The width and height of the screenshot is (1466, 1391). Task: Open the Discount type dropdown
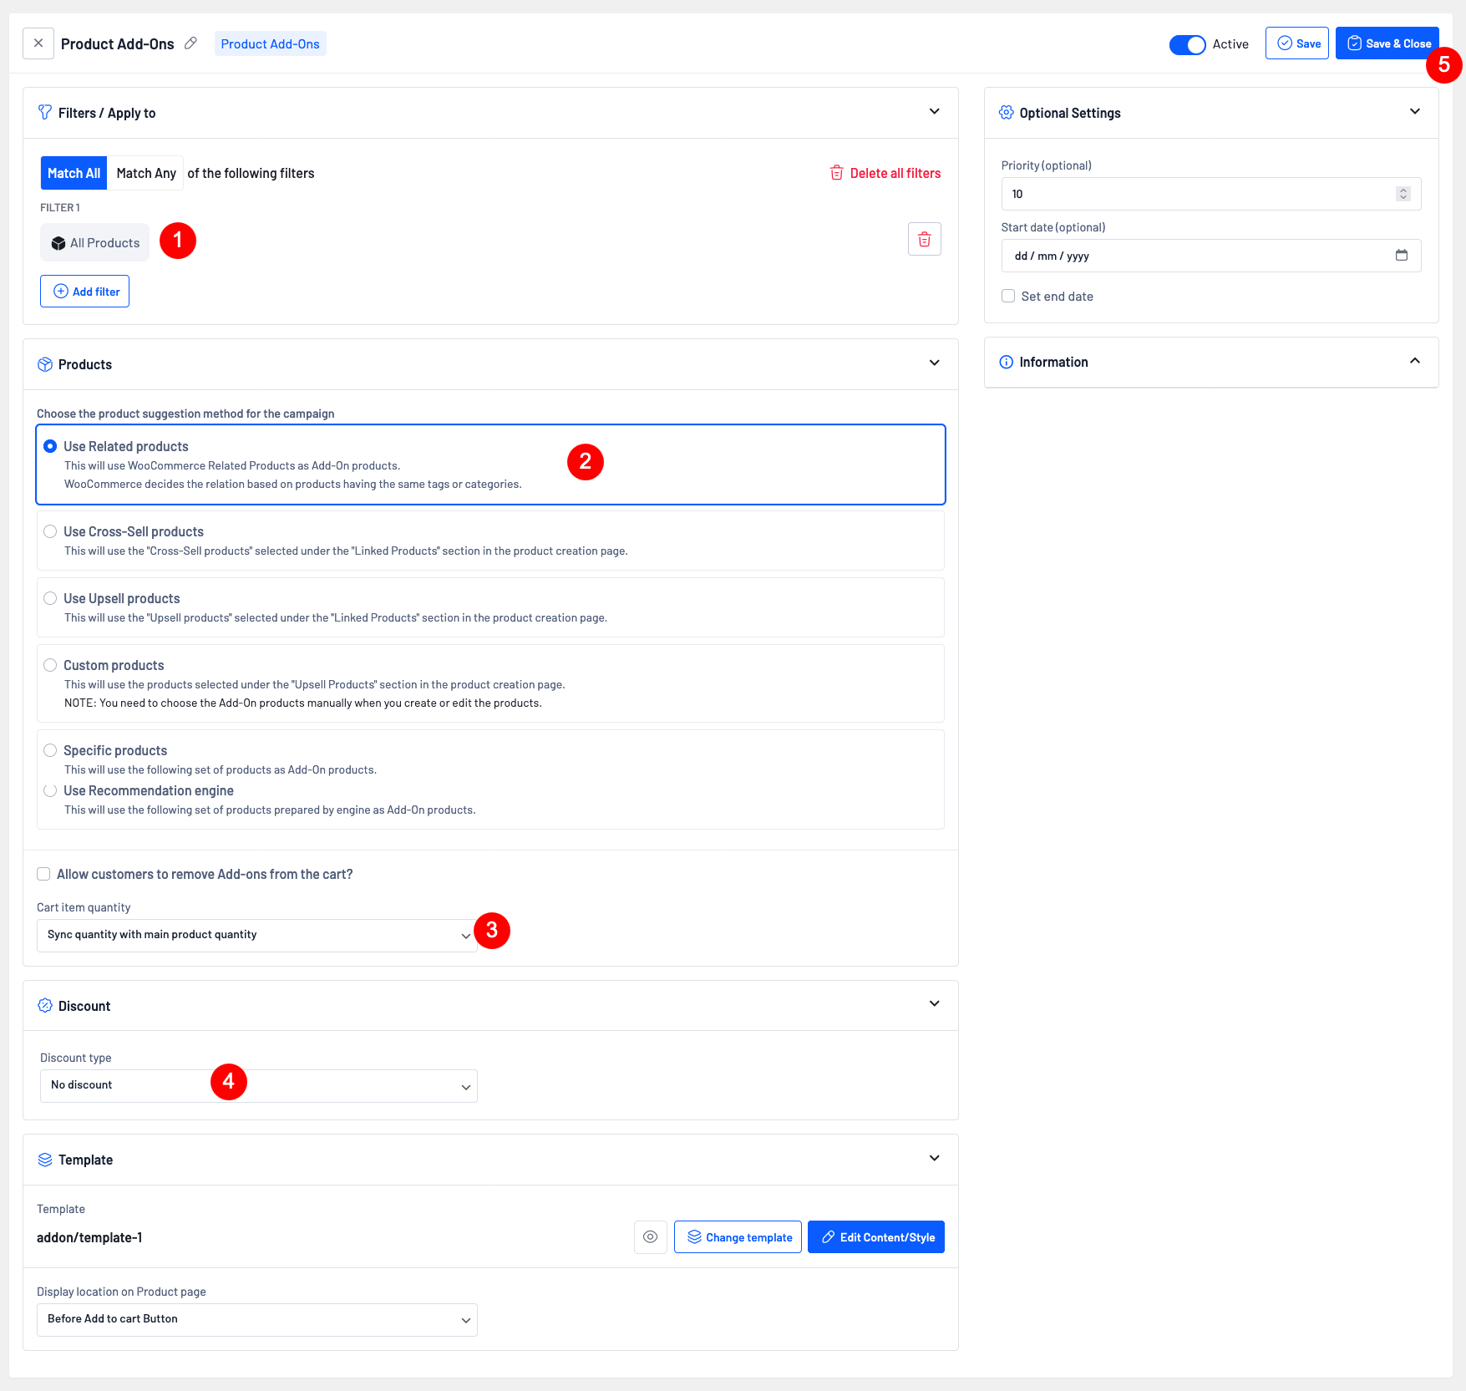[x=258, y=1085]
